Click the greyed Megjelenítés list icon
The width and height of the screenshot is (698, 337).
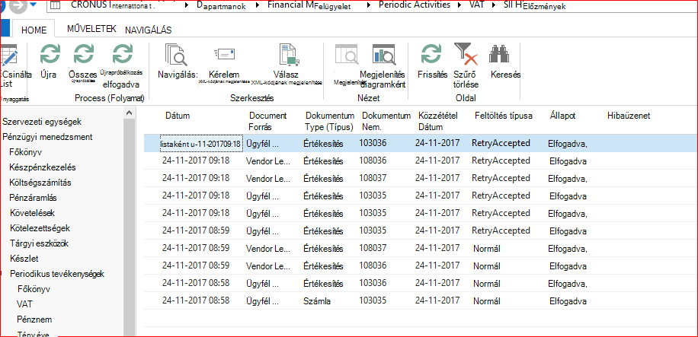(346, 55)
